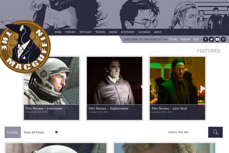Viewport: 229px width, 153px height.
Task: Click the FEATURED section heading
Action: (208, 51)
